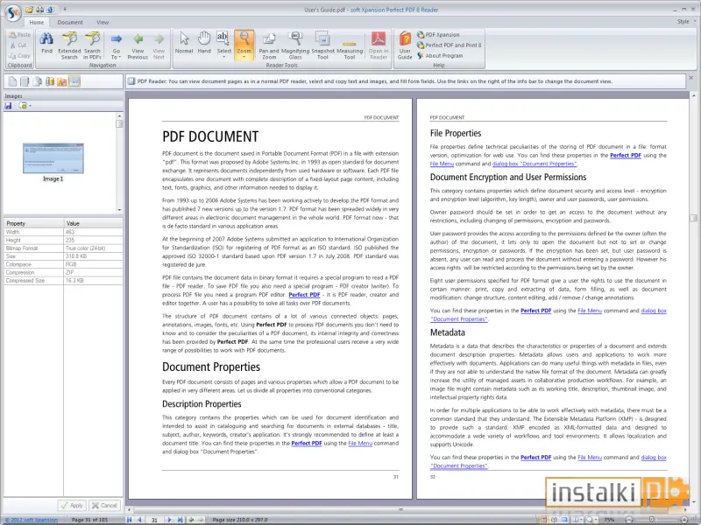Select the Pan and Zoom tool
This screenshot has width=701, height=525.
[269, 45]
